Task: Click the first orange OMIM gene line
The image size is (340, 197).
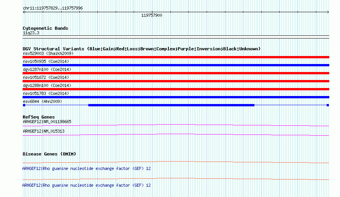Action: click(x=176, y=162)
